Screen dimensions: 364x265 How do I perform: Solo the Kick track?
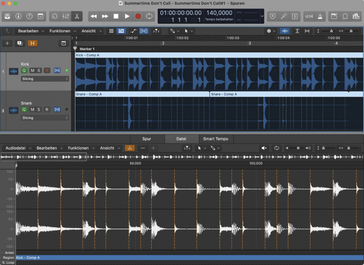(x=39, y=71)
